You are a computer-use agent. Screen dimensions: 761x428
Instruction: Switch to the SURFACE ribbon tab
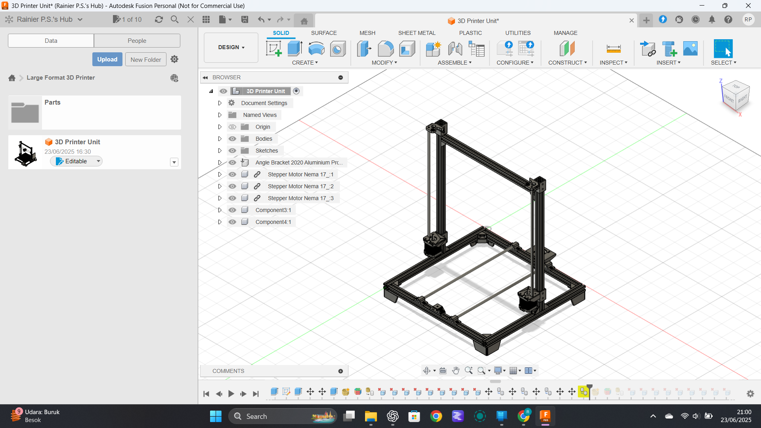[x=324, y=33]
